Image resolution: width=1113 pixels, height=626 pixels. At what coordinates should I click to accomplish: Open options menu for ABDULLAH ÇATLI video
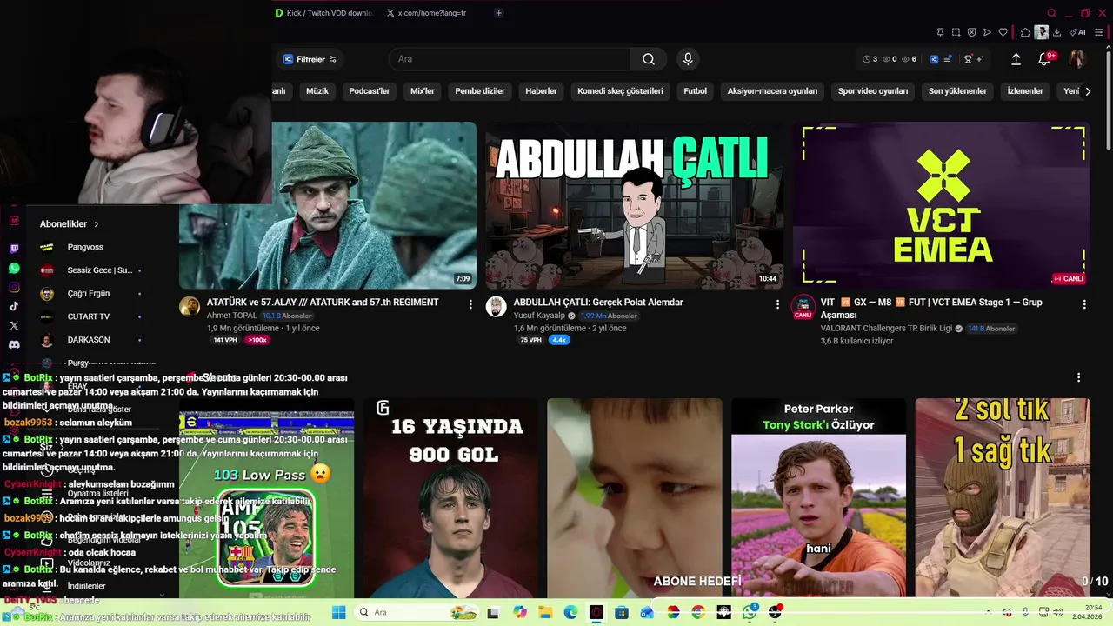[777, 304]
